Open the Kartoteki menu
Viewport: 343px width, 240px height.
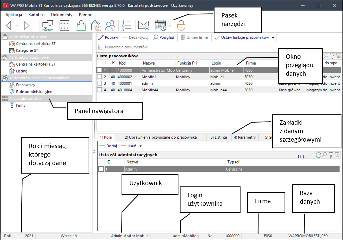pyautogui.click(x=37, y=15)
